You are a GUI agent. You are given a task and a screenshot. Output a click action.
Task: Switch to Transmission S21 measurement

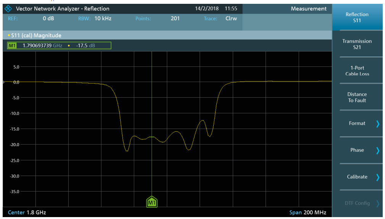(x=357, y=44)
